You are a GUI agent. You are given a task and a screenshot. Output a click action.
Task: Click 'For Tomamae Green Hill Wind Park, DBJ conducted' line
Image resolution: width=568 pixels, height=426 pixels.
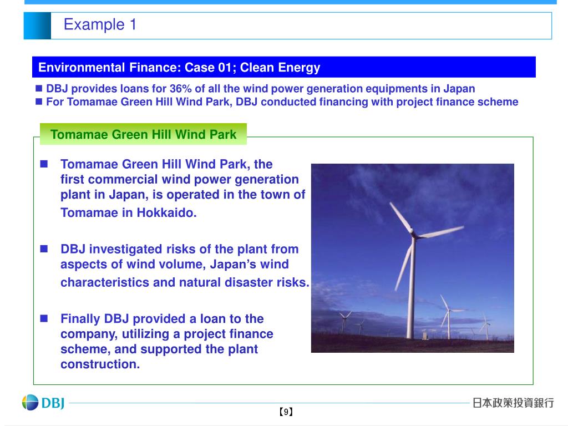point(282,102)
